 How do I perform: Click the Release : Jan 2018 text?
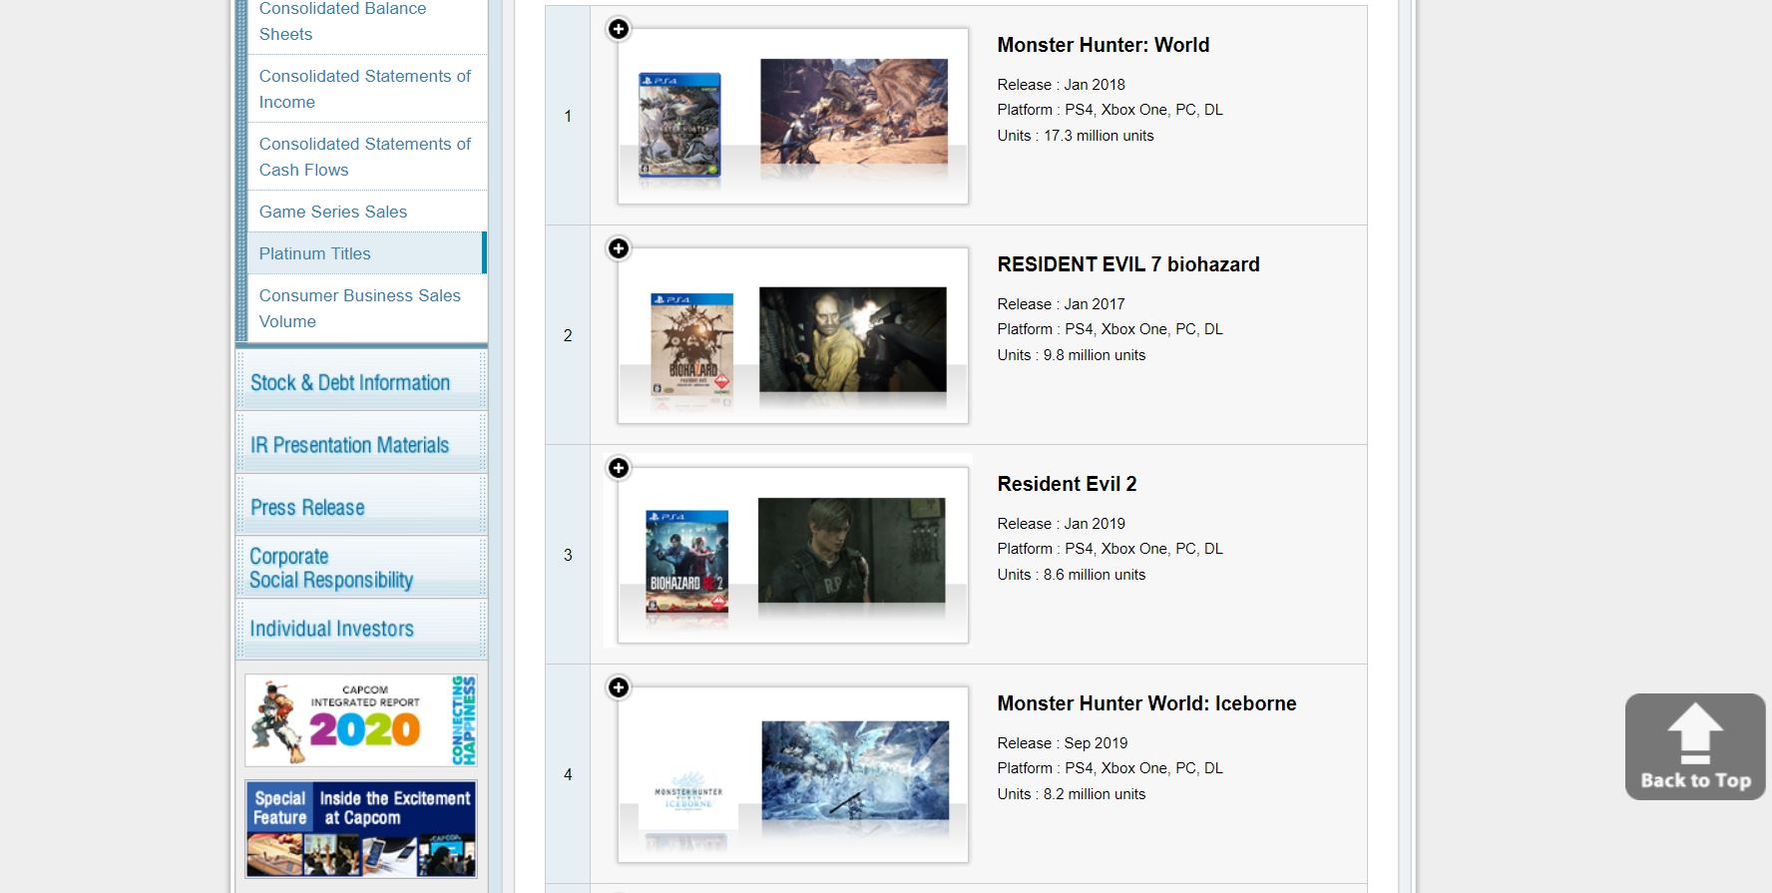1061,85
